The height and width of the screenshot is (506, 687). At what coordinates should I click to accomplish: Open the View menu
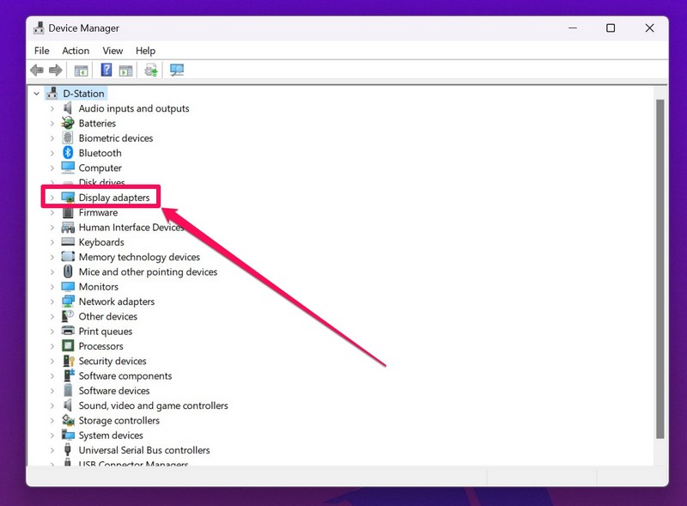[x=112, y=51]
